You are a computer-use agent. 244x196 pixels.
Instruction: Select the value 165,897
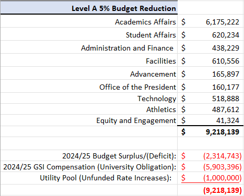click(226, 74)
